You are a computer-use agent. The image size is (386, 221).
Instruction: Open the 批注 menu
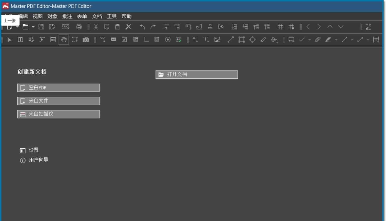pos(67,16)
